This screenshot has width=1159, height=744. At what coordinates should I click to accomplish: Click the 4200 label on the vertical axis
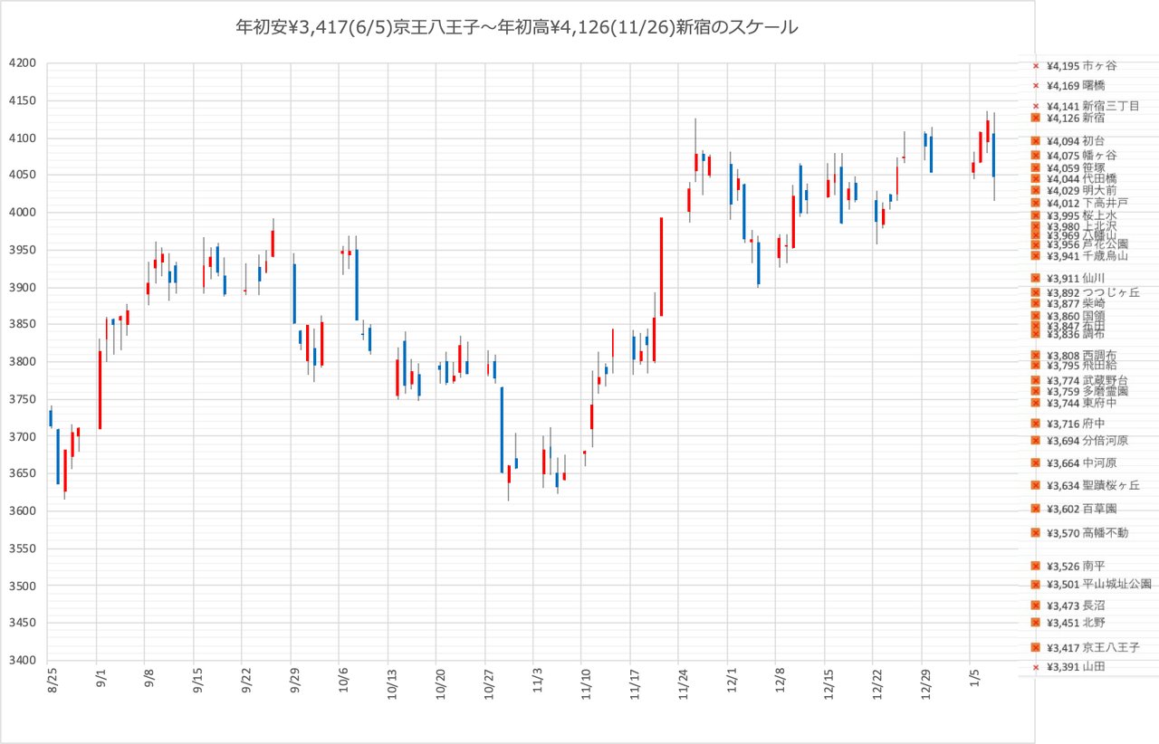[23, 63]
